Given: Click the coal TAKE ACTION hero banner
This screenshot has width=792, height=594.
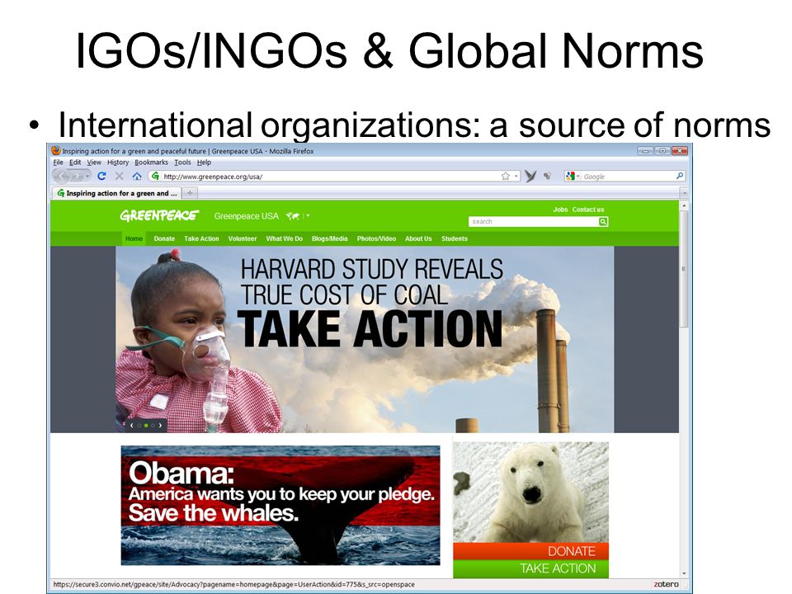Looking at the screenshot, I should (x=365, y=339).
